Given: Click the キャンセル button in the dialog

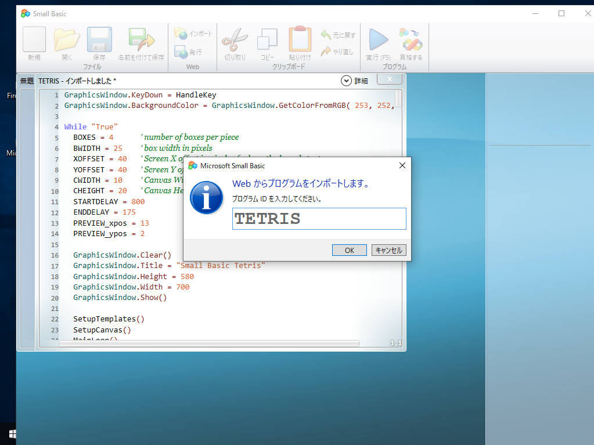Looking at the screenshot, I should pos(388,250).
